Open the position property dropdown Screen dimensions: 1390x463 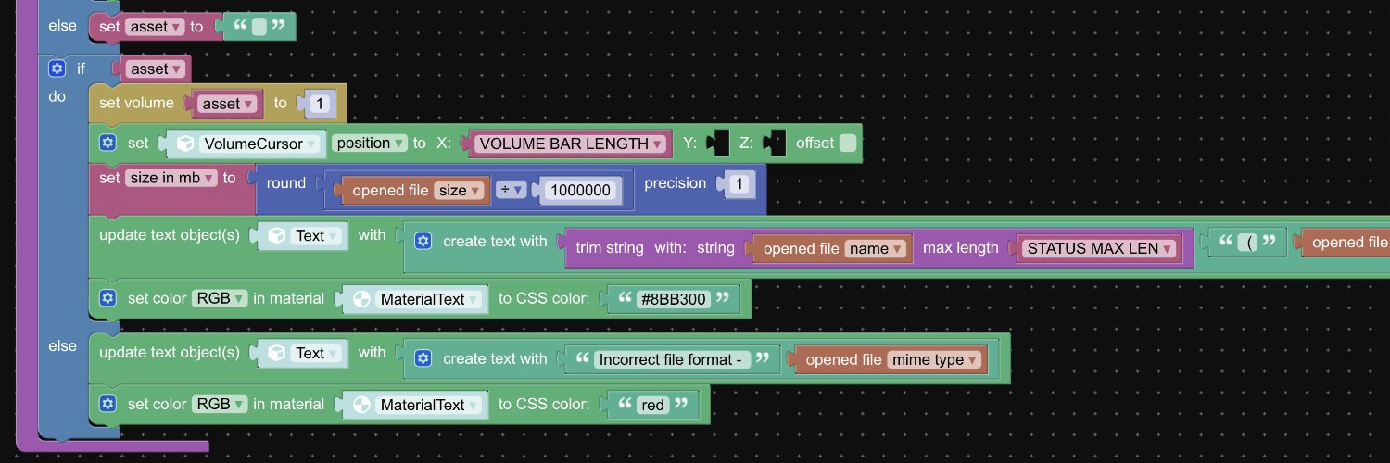pos(371,144)
